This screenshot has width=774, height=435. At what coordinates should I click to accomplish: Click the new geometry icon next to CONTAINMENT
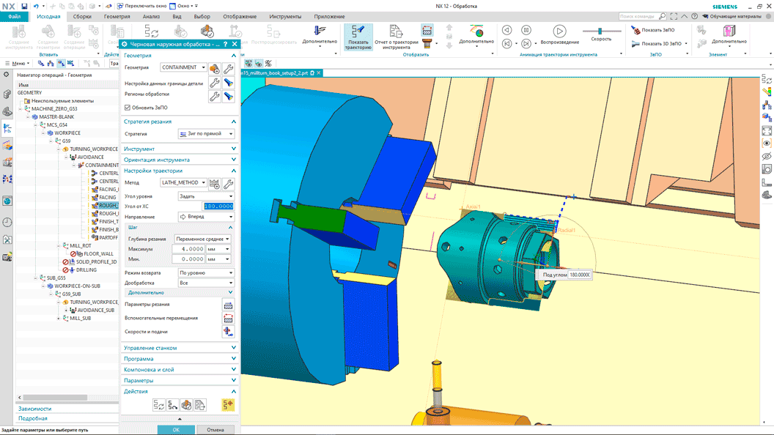[x=214, y=68]
